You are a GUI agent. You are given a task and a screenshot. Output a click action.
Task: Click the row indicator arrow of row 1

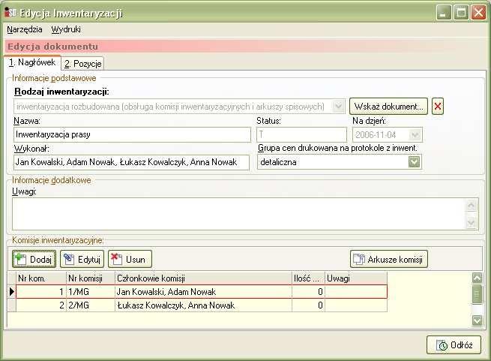(11, 292)
